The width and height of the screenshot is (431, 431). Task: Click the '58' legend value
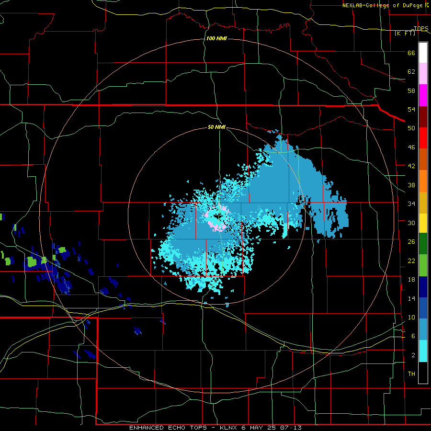pos(411,91)
